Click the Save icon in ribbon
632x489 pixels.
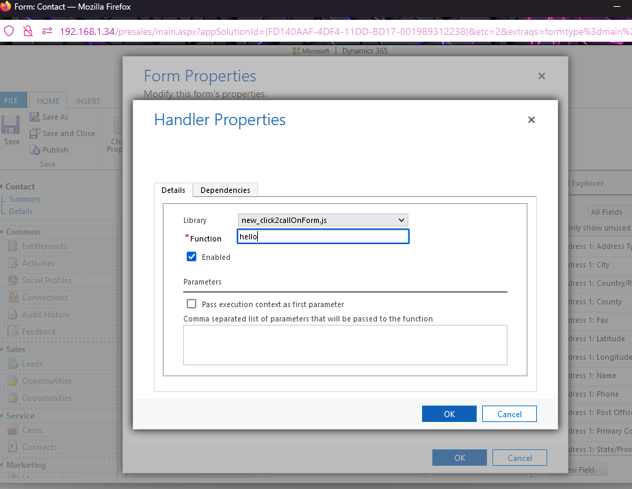(x=11, y=127)
